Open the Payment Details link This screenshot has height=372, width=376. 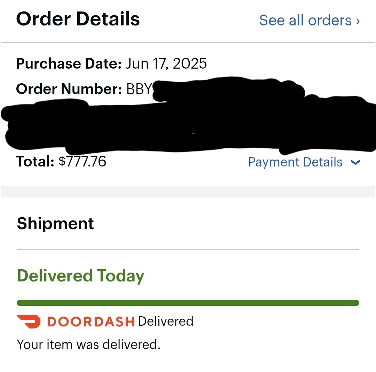pyautogui.click(x=295, y=162)
